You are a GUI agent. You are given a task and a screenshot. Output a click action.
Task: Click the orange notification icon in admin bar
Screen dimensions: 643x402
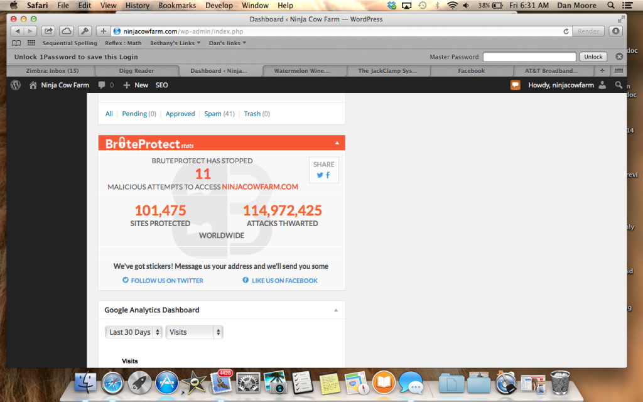[x=515, y=85]
